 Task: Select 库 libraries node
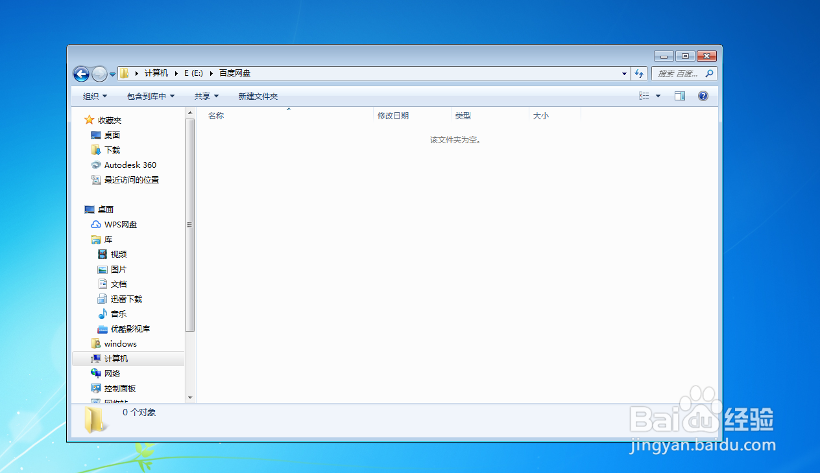tap(108, 239)
